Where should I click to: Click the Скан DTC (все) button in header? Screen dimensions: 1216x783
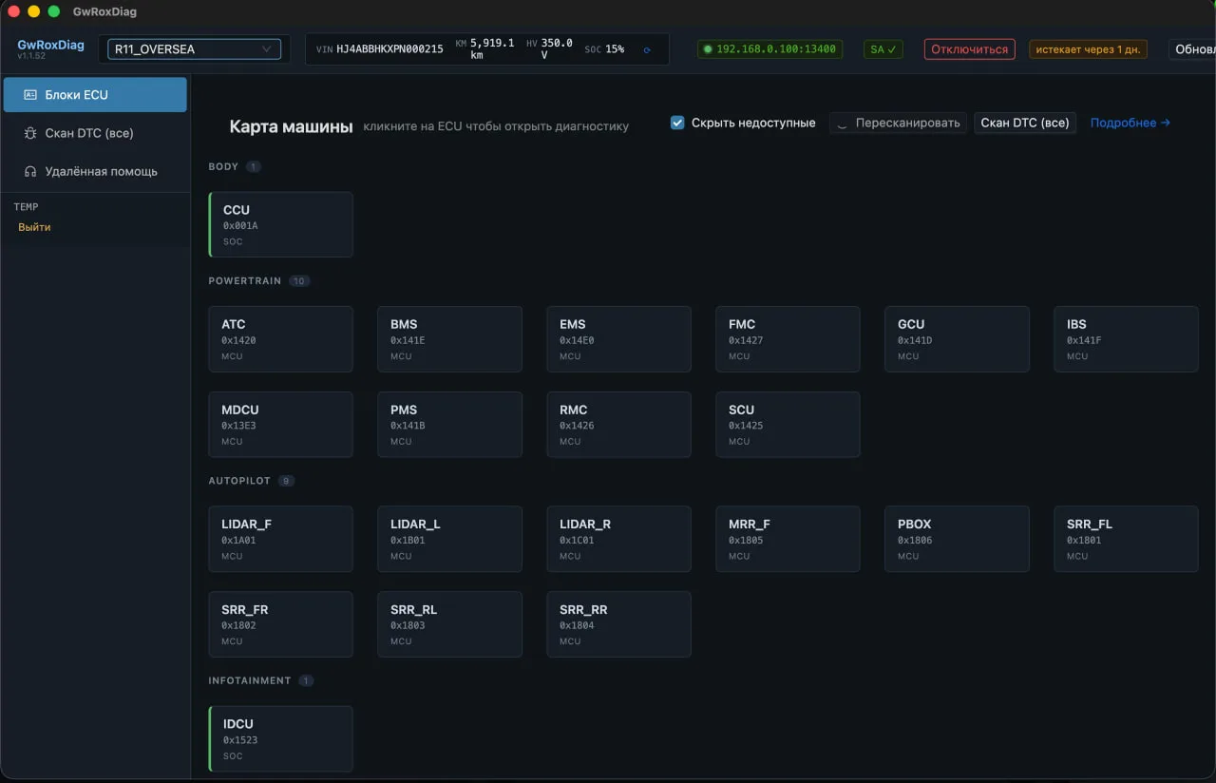(x=1025, y=123)
